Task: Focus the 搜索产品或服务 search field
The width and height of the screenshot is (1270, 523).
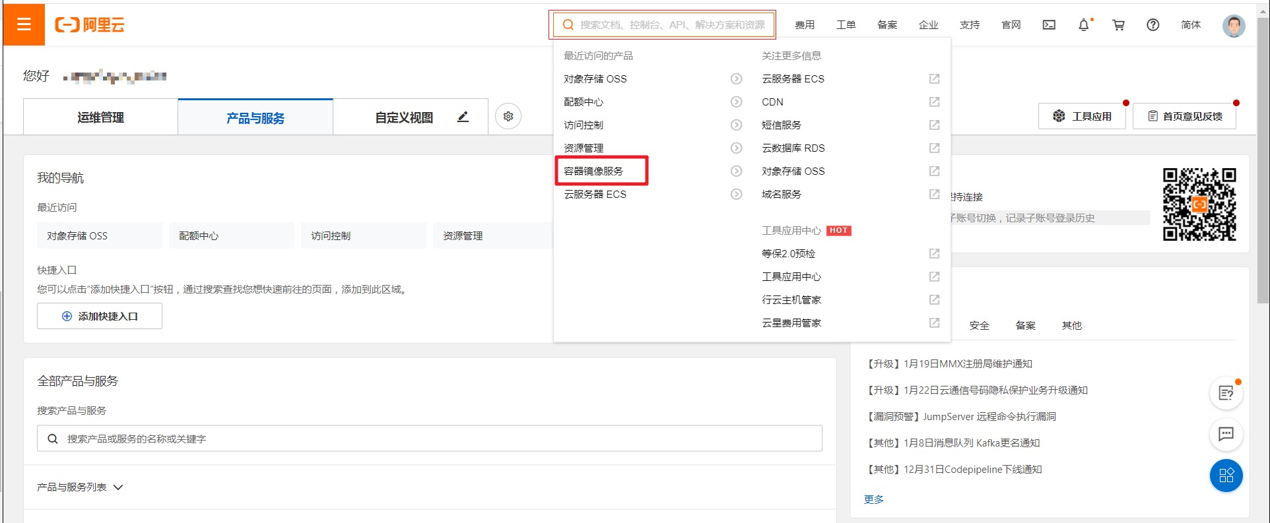Action: point(430,439)
